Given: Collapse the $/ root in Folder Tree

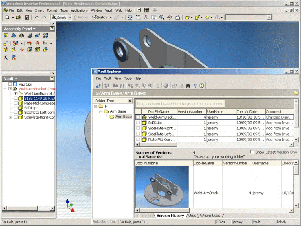Looking at the screenshot, I should [x=95, y=106].
